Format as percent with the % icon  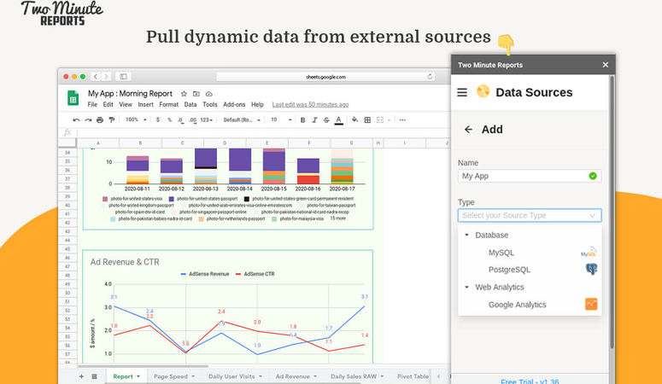click(x=169, y=119)
